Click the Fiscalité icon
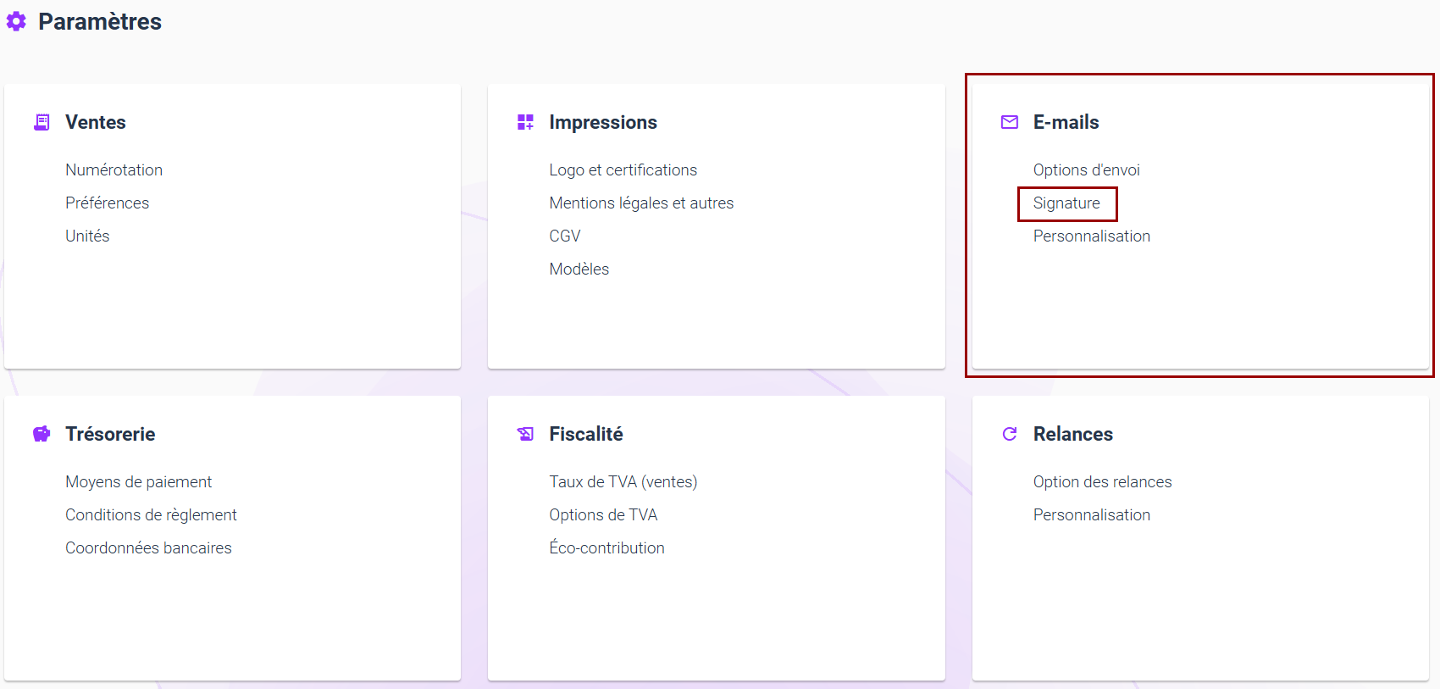The height and width of the screenshot is (689, 1440). coord(525,434)
